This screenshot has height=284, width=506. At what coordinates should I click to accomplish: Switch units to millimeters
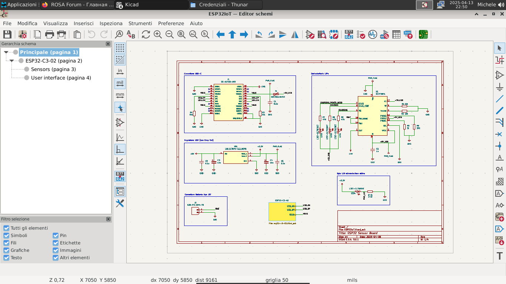[120, 96]
